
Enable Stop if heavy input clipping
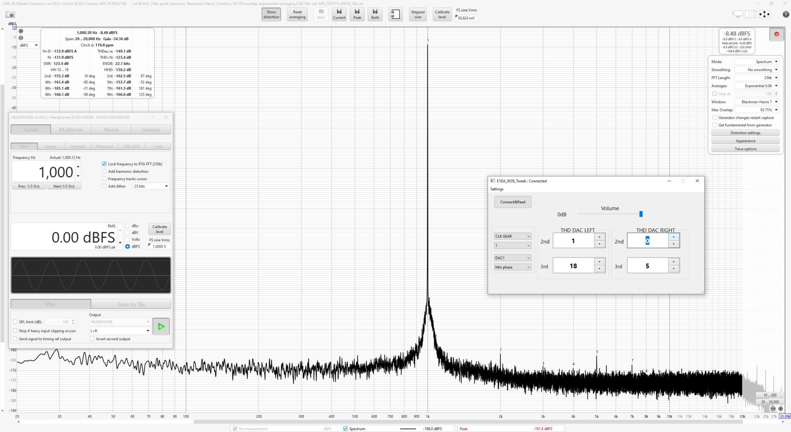[15, 331]
